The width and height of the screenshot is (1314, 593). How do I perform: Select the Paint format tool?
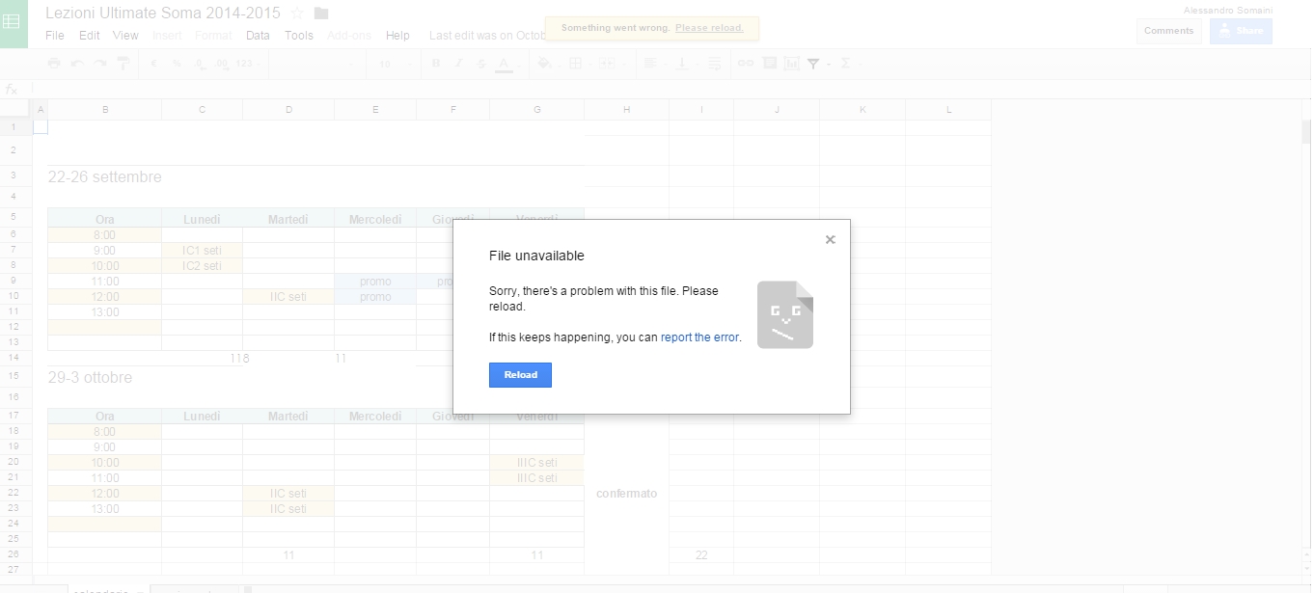pyautogui.click(x=123, y=64)
